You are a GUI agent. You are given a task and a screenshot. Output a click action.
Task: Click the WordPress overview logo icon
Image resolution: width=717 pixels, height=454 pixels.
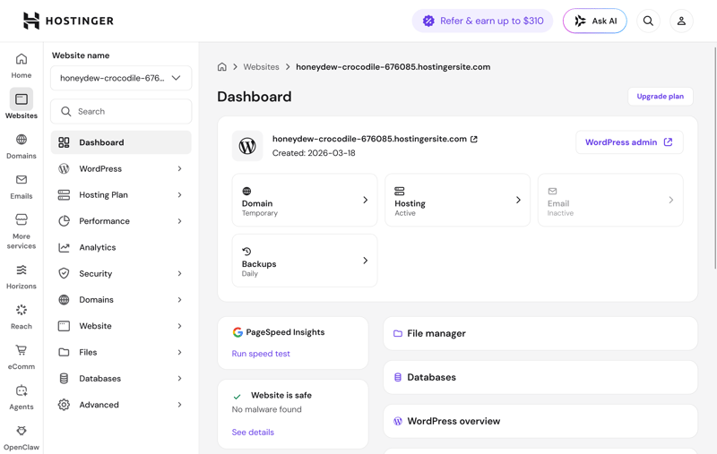(x=398, y=421)
